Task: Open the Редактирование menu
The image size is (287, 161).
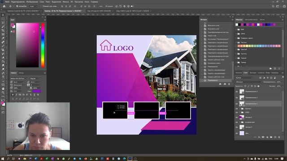Action: (x=18, y=2)
